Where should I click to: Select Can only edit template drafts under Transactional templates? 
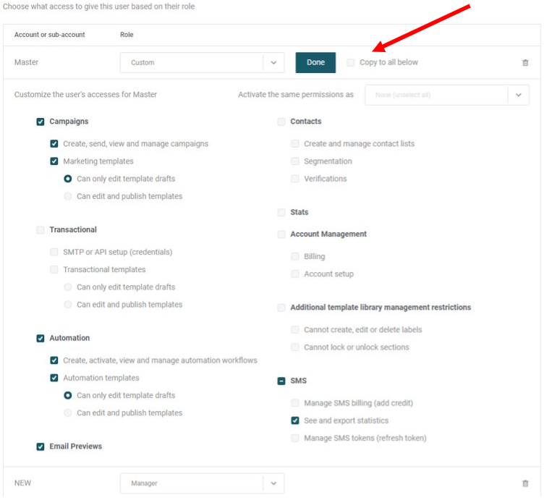tap(68, 287)
